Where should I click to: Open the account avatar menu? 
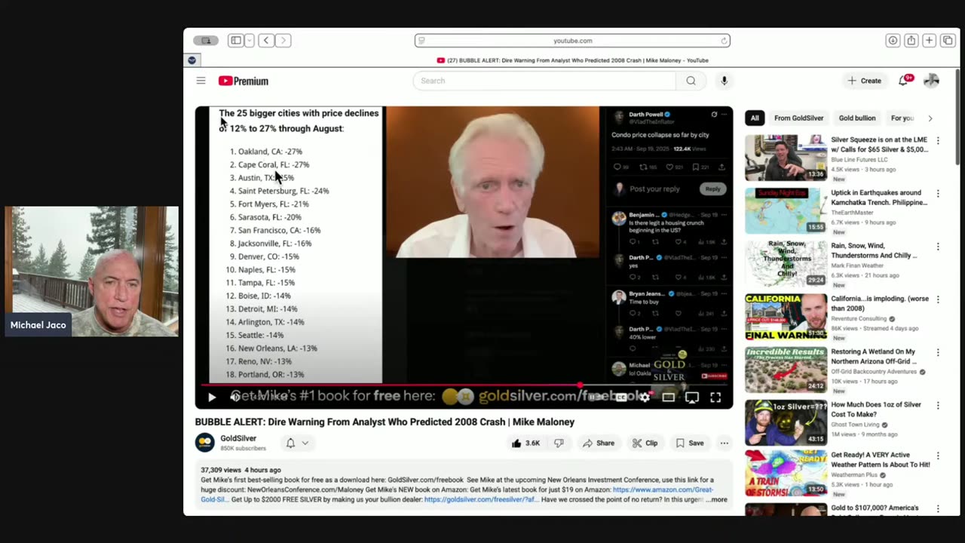(931, 81)
